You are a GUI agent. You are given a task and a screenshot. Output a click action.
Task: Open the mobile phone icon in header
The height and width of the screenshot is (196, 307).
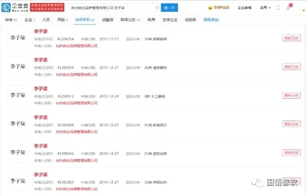[x=278, y=8]
